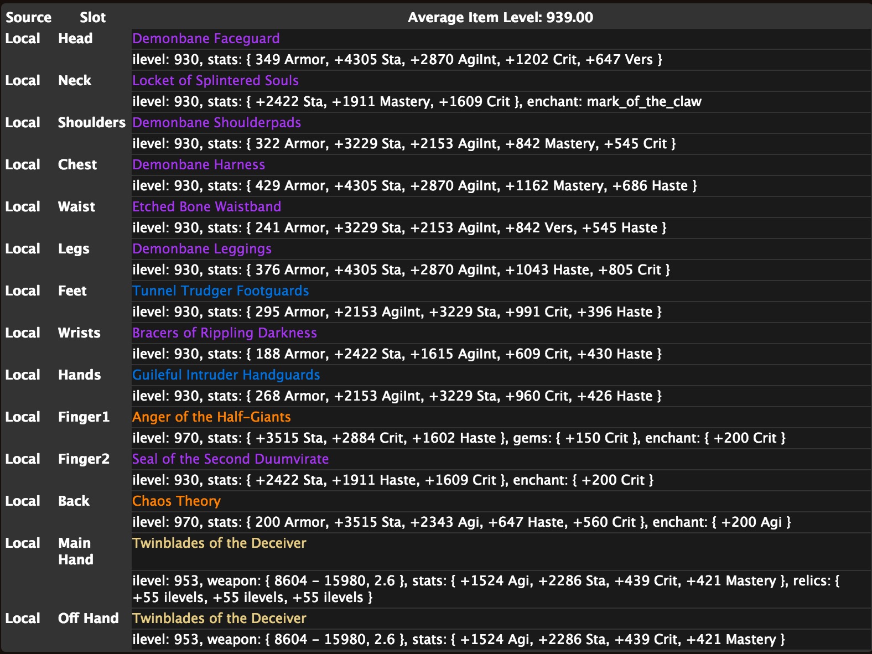Click the Demonbane Shoulderpads link
This screenshot has width=872, height=654.
pos(216,123)
